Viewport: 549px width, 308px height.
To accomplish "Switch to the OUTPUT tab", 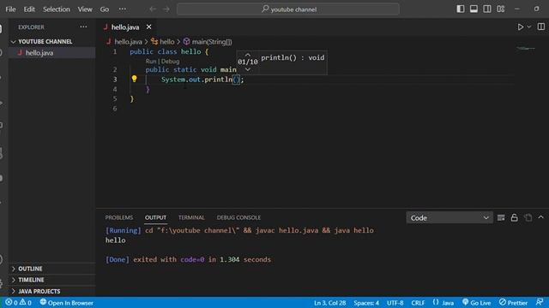I will pyautogui.click(x=155, y=217).
